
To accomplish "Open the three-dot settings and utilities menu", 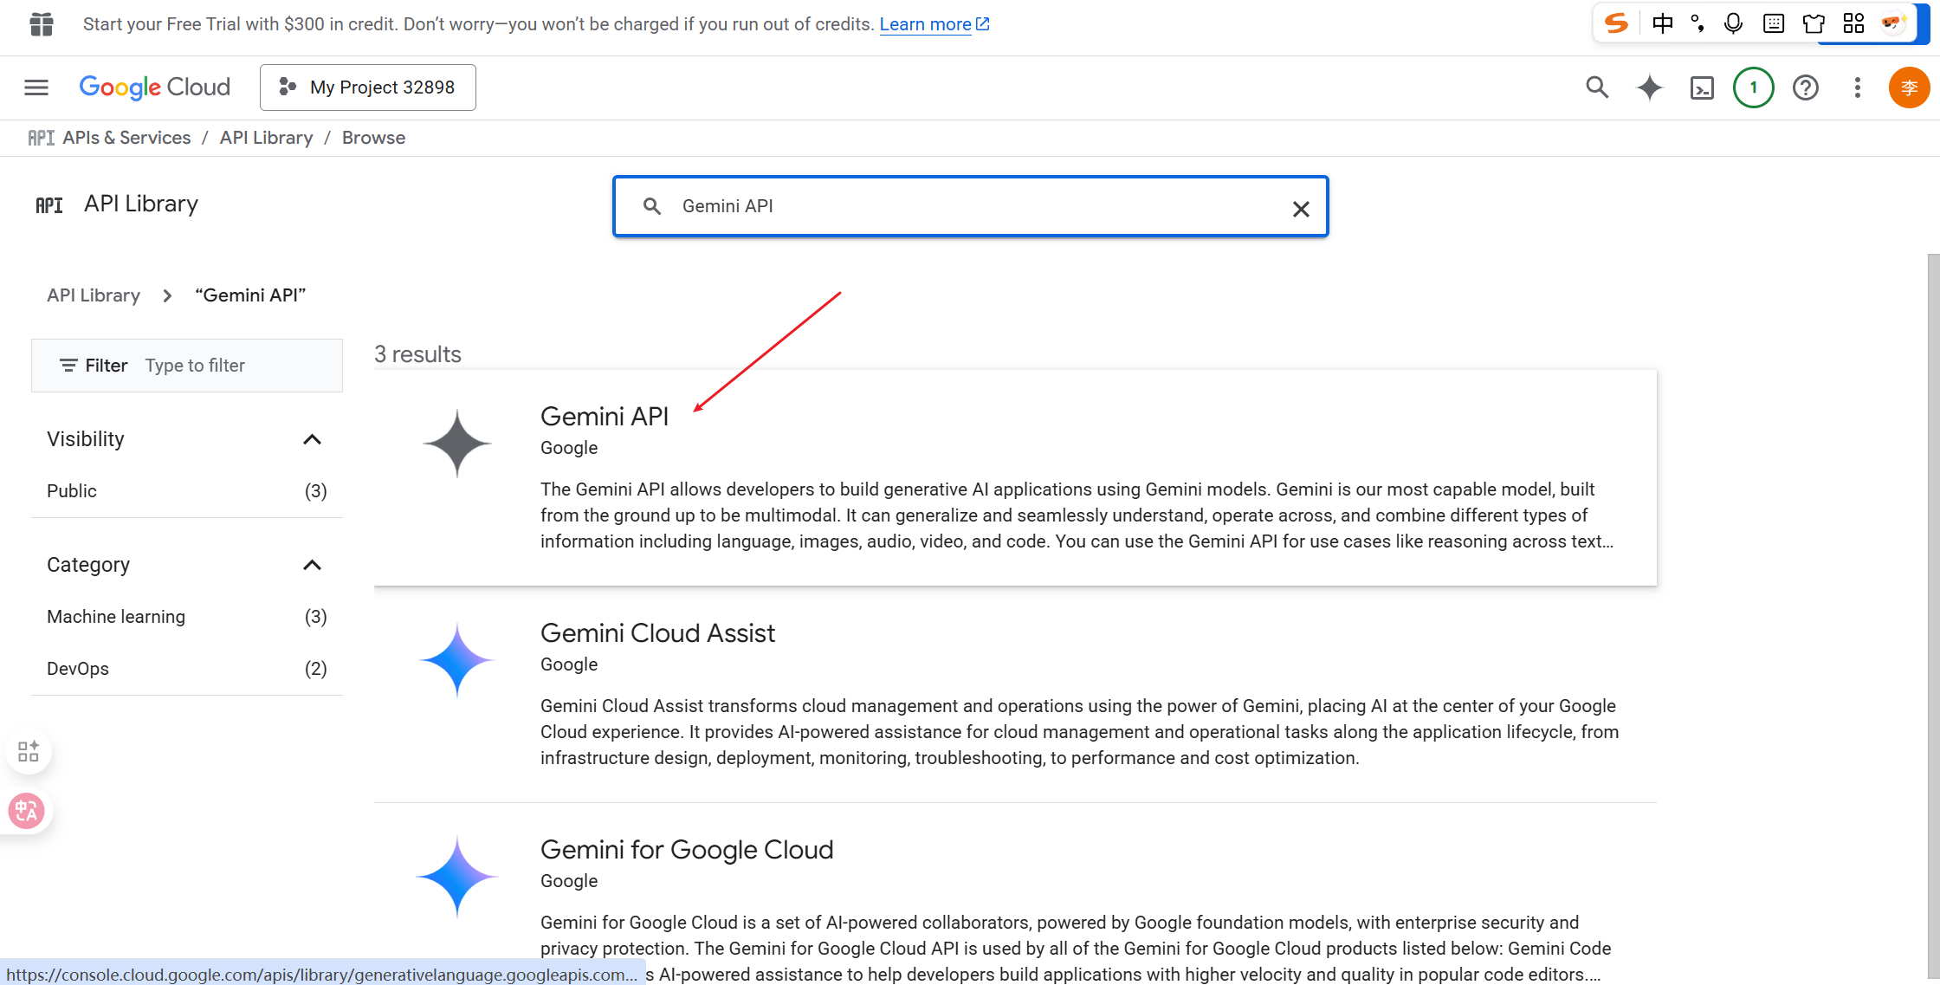I will [x=1857, y=87].
